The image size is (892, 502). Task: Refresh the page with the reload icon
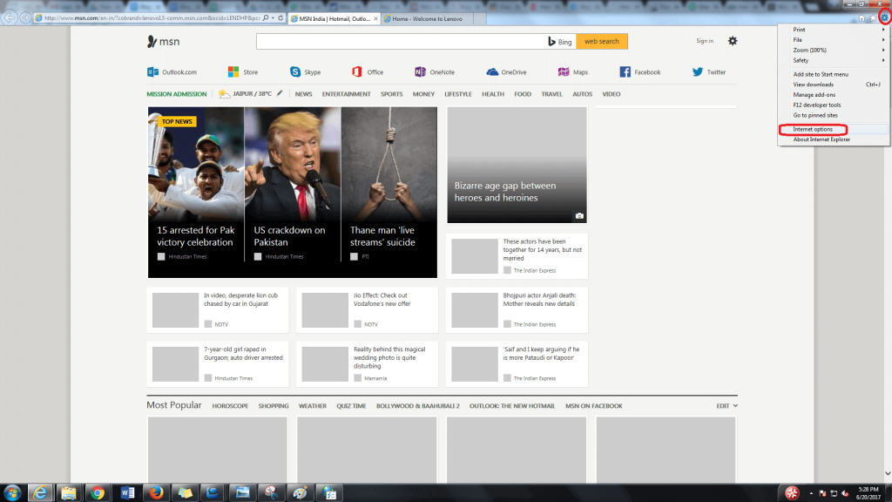pyautogui.click(x=280, y=18)
